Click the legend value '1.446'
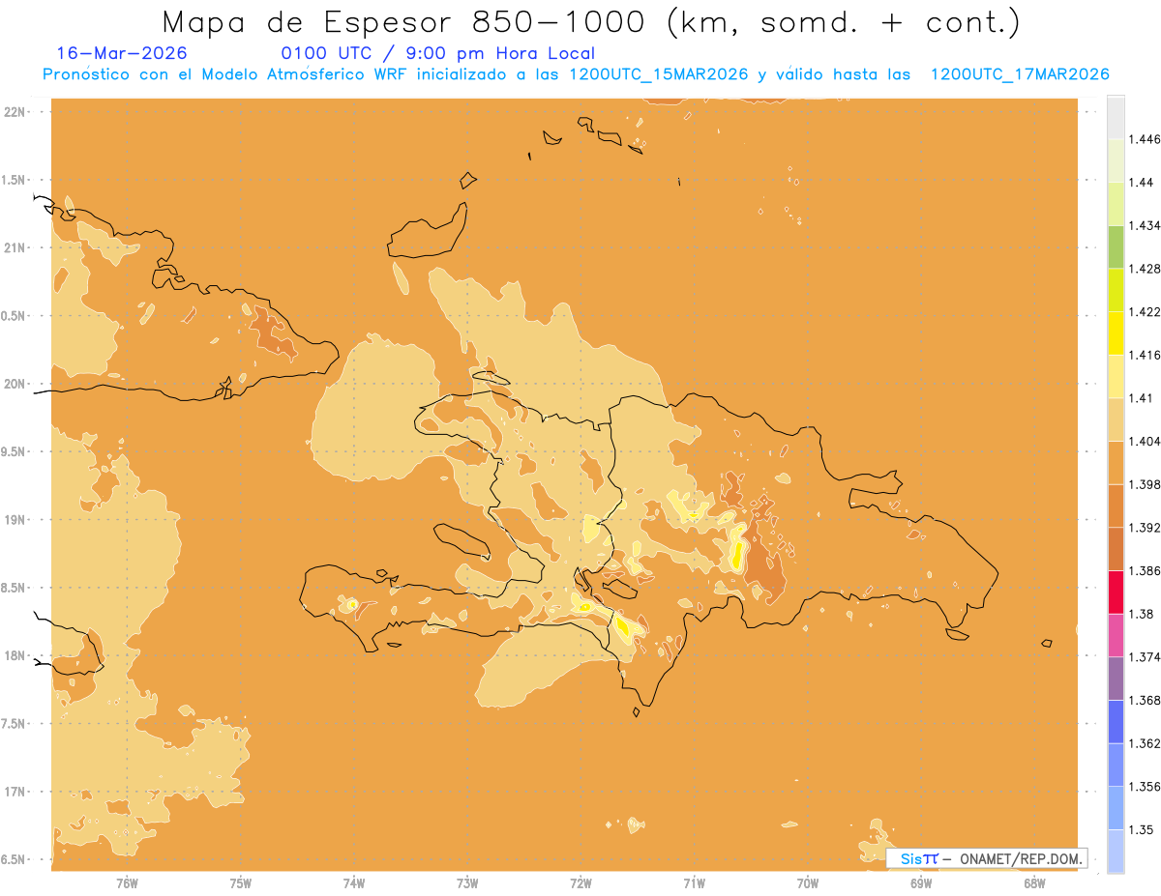Screen dimensions: 1161x896 (1145, 139)
